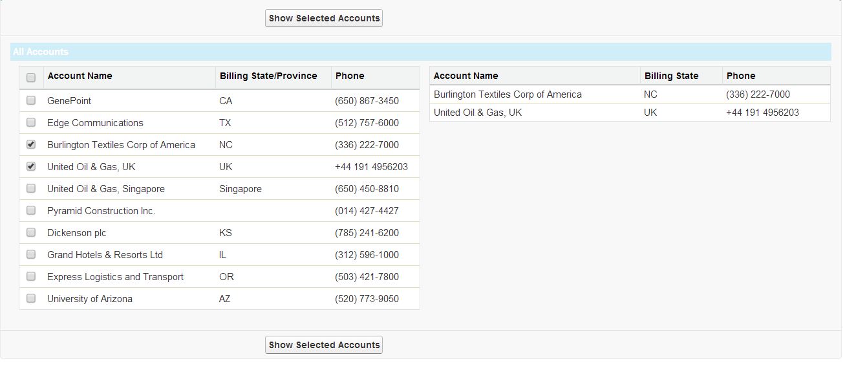This screenshot has width=845, height=372.
Task: Check the Dickenson plc checkbox
Action: [31, 232]
